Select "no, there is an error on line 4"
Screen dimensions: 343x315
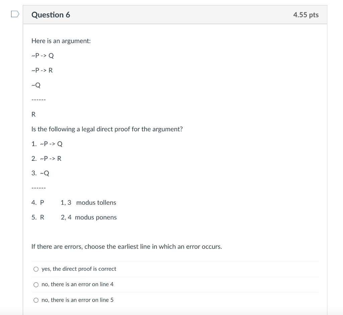click(x=36, y=285)
